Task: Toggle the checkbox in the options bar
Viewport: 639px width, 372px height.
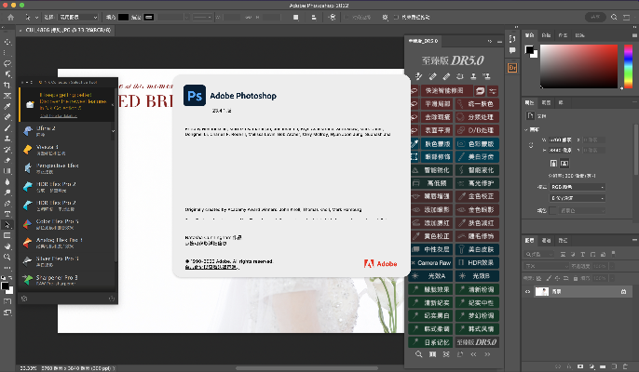Action: [x=395, y=17]
